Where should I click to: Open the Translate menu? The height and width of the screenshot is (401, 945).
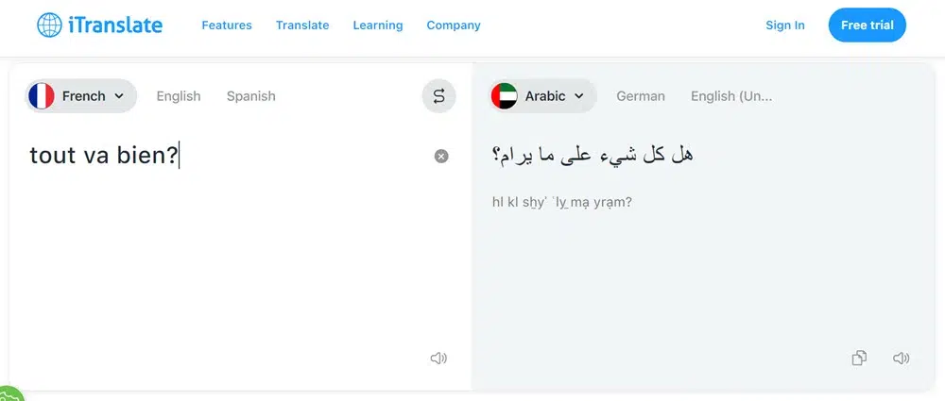(x=302, y=25)
